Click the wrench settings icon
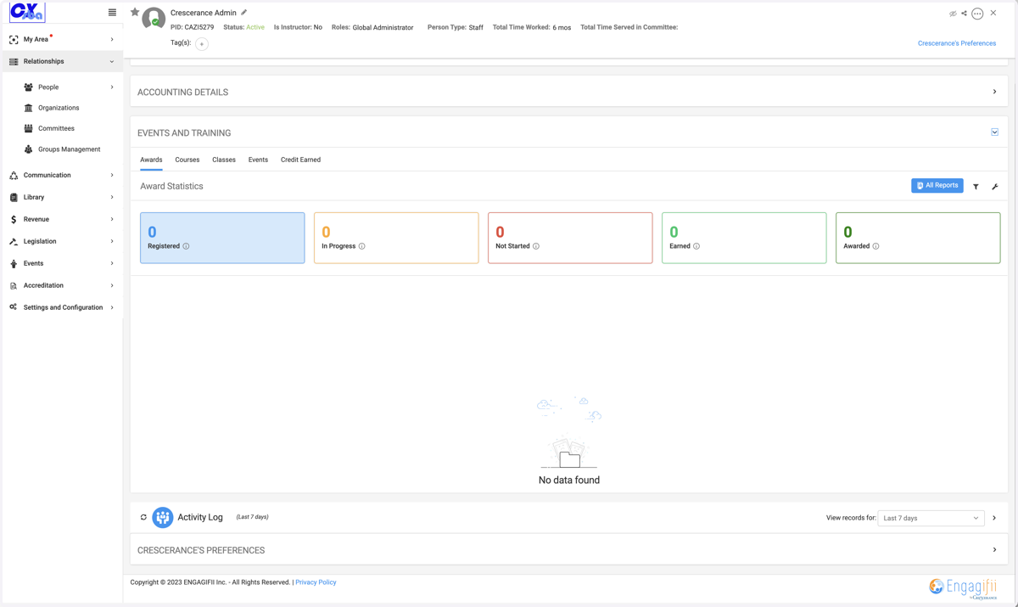 point(995,187)
